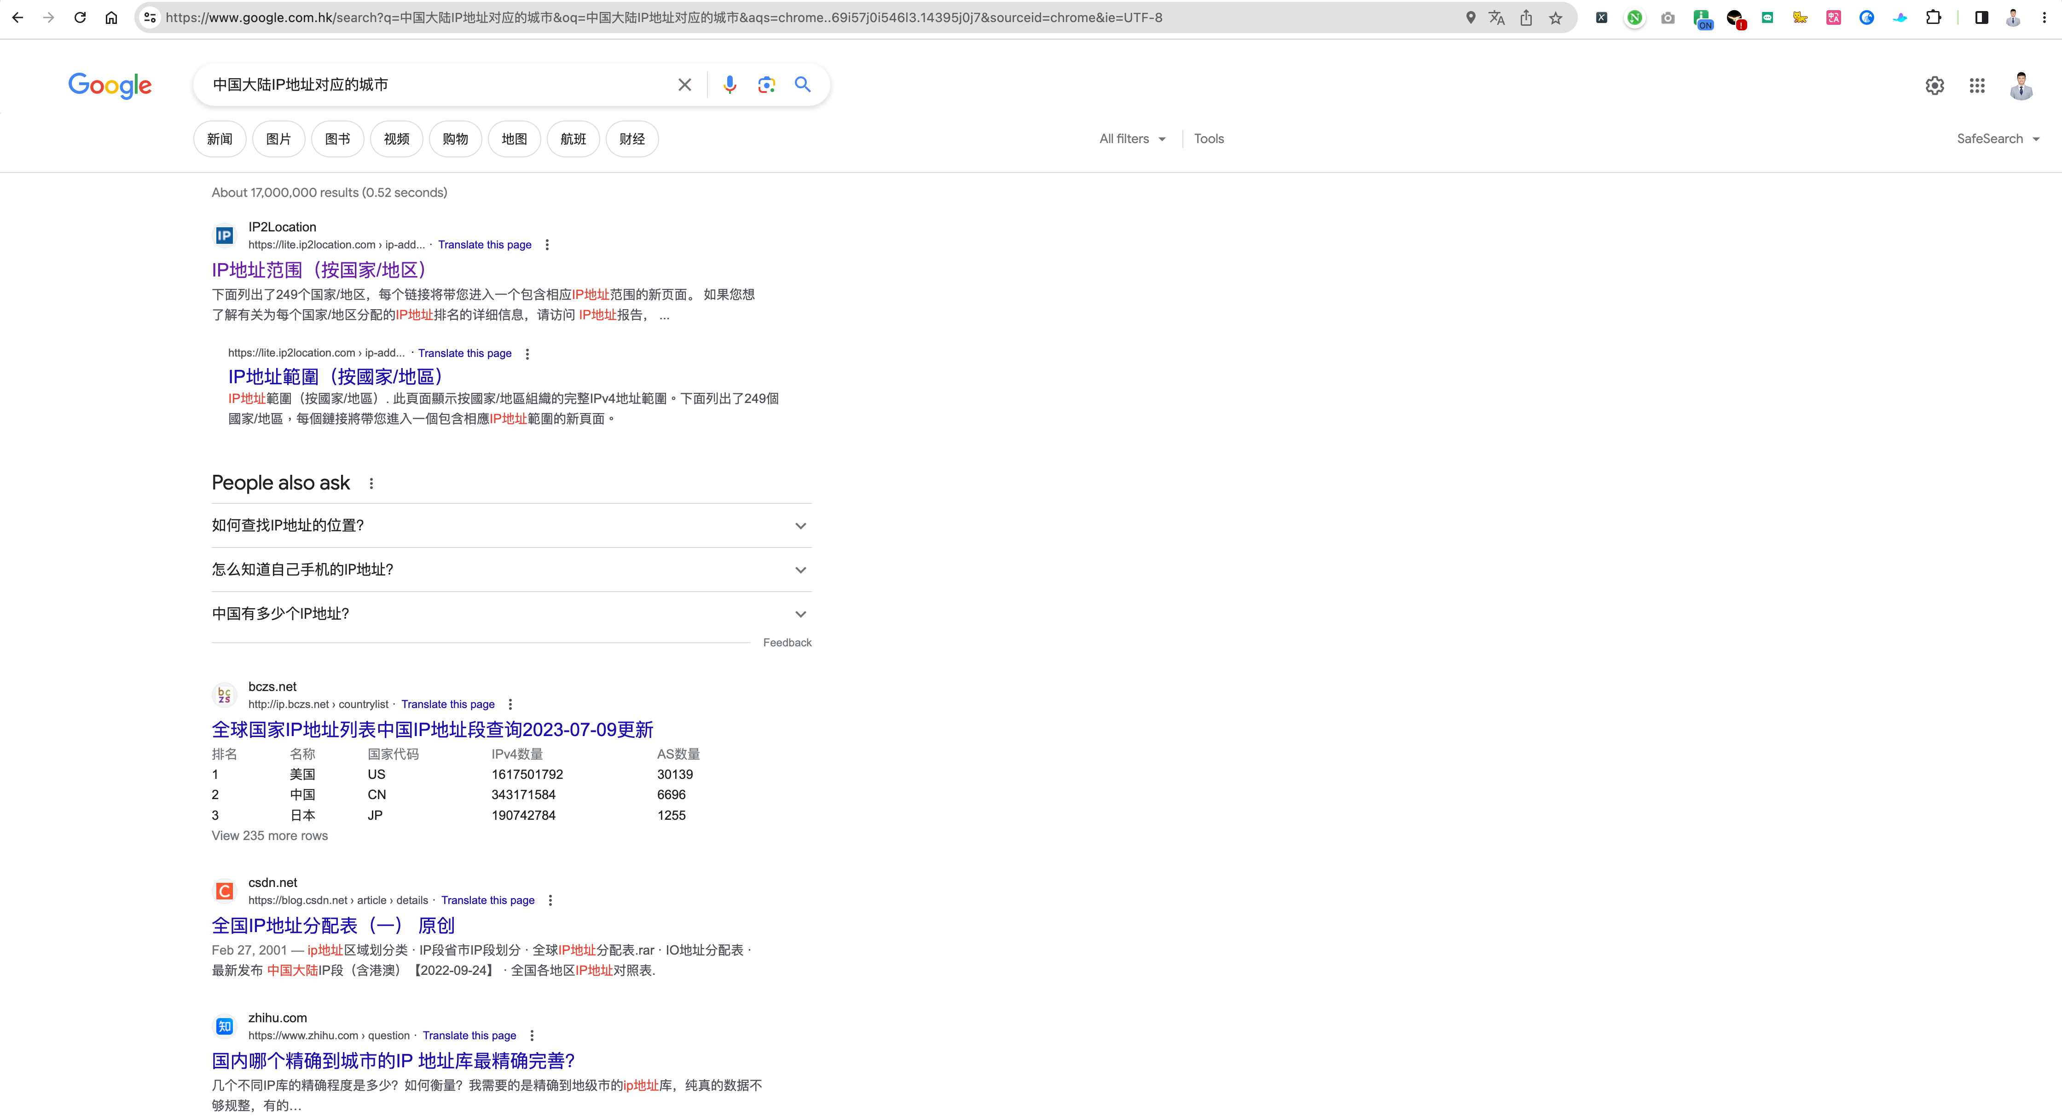Select the 视频 filter tab
The image size is (2062, 1117).
pyautogui.click(x=396, y=139)
